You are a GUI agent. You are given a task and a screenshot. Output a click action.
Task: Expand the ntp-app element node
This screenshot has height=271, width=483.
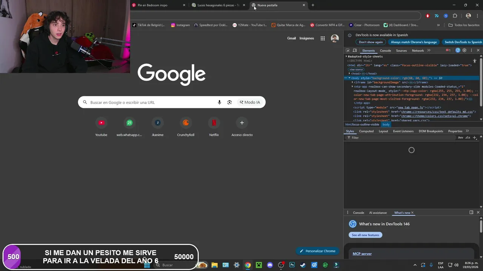tap(352, 87)
